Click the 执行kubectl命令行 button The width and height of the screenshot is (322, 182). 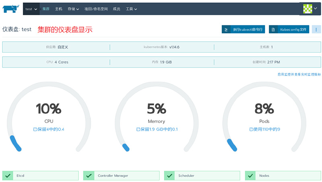tap(244, 29)
